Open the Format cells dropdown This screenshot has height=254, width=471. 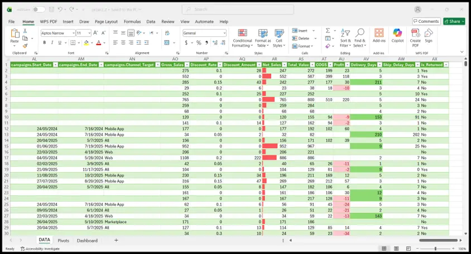tap(303, 46)
